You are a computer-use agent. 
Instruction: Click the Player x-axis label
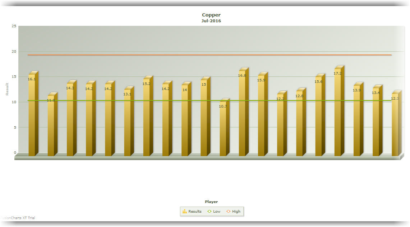pyautogui.click(x=211, y=202)
